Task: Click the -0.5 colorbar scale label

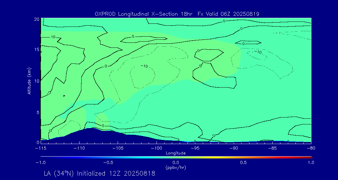Action: pyautogui.click(x=108, y=162)
